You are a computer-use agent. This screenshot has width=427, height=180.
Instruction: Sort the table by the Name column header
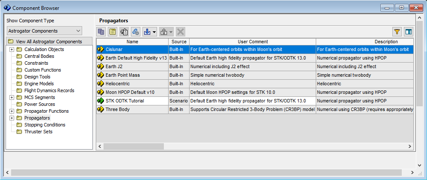point(132,42)
